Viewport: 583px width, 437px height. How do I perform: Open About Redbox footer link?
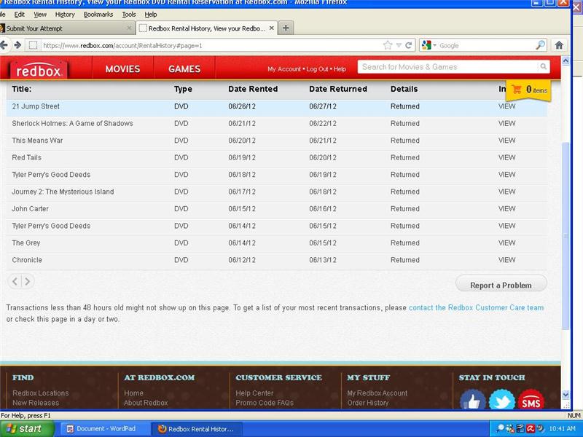coord(146,403)
